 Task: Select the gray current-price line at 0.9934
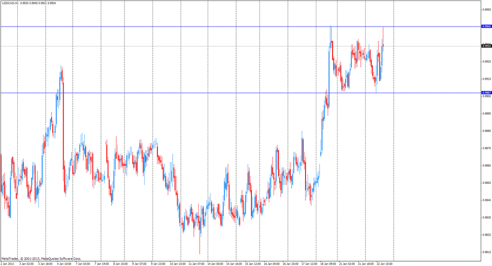[x=241, y=46]
